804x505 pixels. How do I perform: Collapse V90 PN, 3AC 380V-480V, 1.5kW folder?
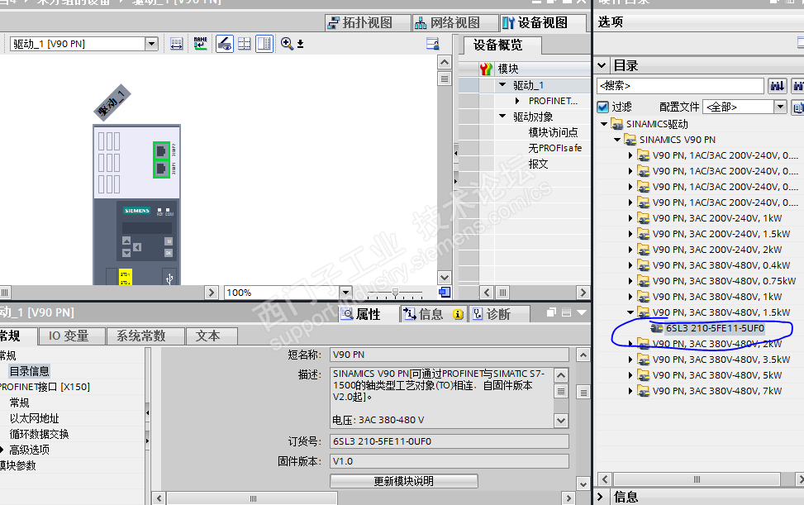point(630,312)
